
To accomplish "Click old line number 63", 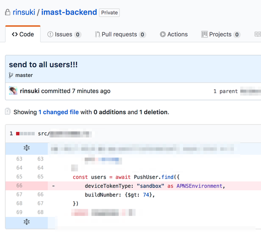I will [19, 159].
